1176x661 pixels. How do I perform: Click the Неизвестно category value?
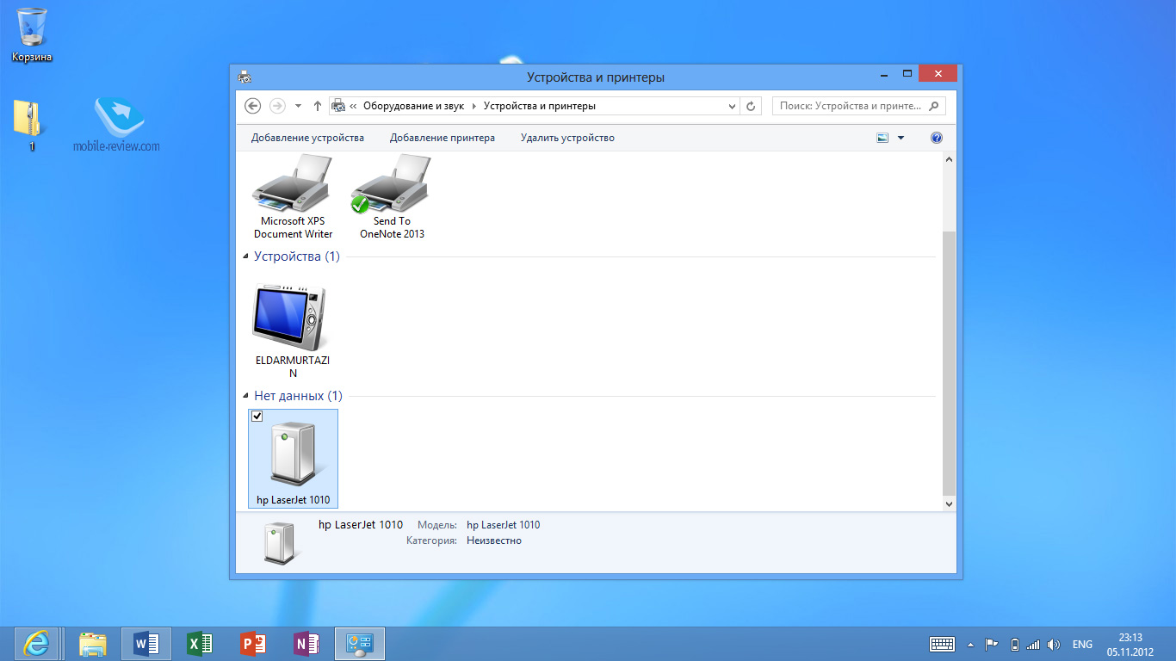pos(493,541)
